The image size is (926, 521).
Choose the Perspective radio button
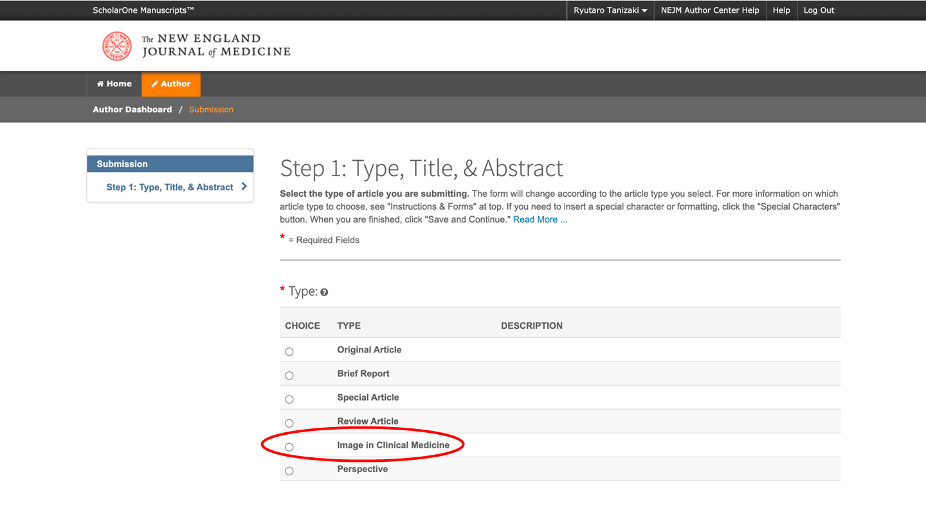tap(289, 471)
